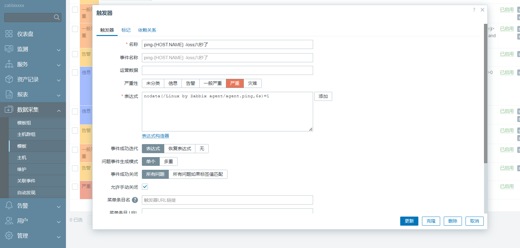520x248 pixels.
Task: Open 主机 in the sidebar
Action: (x=38, y=158)
